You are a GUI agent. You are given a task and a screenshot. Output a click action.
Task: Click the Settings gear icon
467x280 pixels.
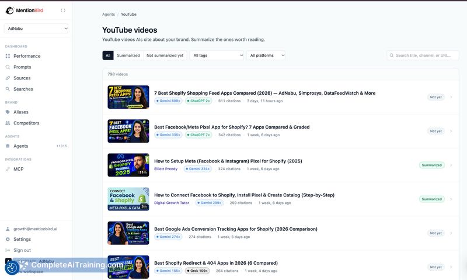(x=8, y=240)
